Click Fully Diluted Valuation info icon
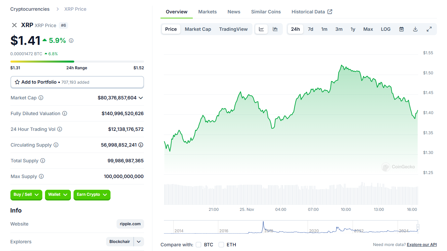This screenshot has width=447, height=251. pyautogui.click(x=64, y=113)
